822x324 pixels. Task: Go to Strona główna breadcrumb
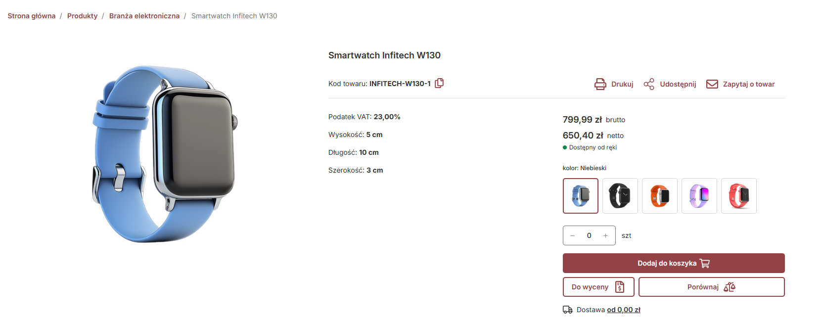(x=32, y=16)
